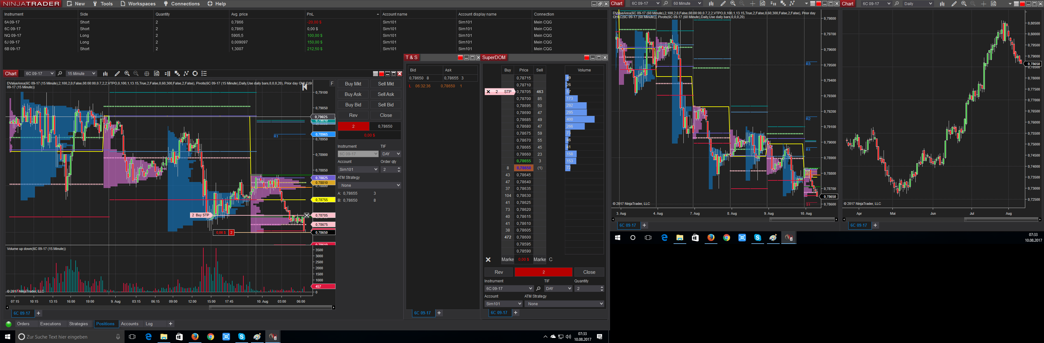Open the Connections menu
The height and width of the screenshot is (343, 1044).
click(181, 3)
